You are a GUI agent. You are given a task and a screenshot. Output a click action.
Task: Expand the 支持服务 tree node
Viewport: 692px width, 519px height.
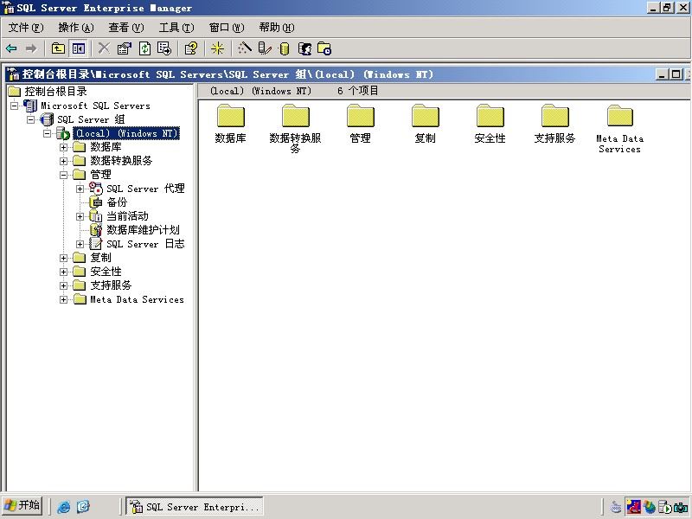pyautogui.click(x=63, y=285)
